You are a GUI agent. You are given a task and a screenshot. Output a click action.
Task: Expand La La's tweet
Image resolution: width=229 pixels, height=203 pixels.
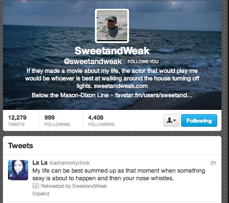tap(41, 194)
